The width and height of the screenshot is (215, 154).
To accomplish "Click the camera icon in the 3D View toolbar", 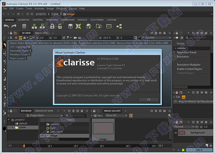I will [x=75, y=38].
